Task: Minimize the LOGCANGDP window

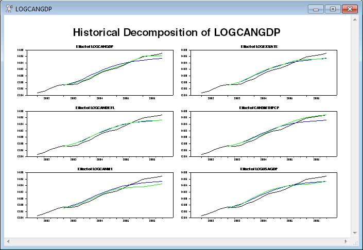Action: [x=315, y=9]
